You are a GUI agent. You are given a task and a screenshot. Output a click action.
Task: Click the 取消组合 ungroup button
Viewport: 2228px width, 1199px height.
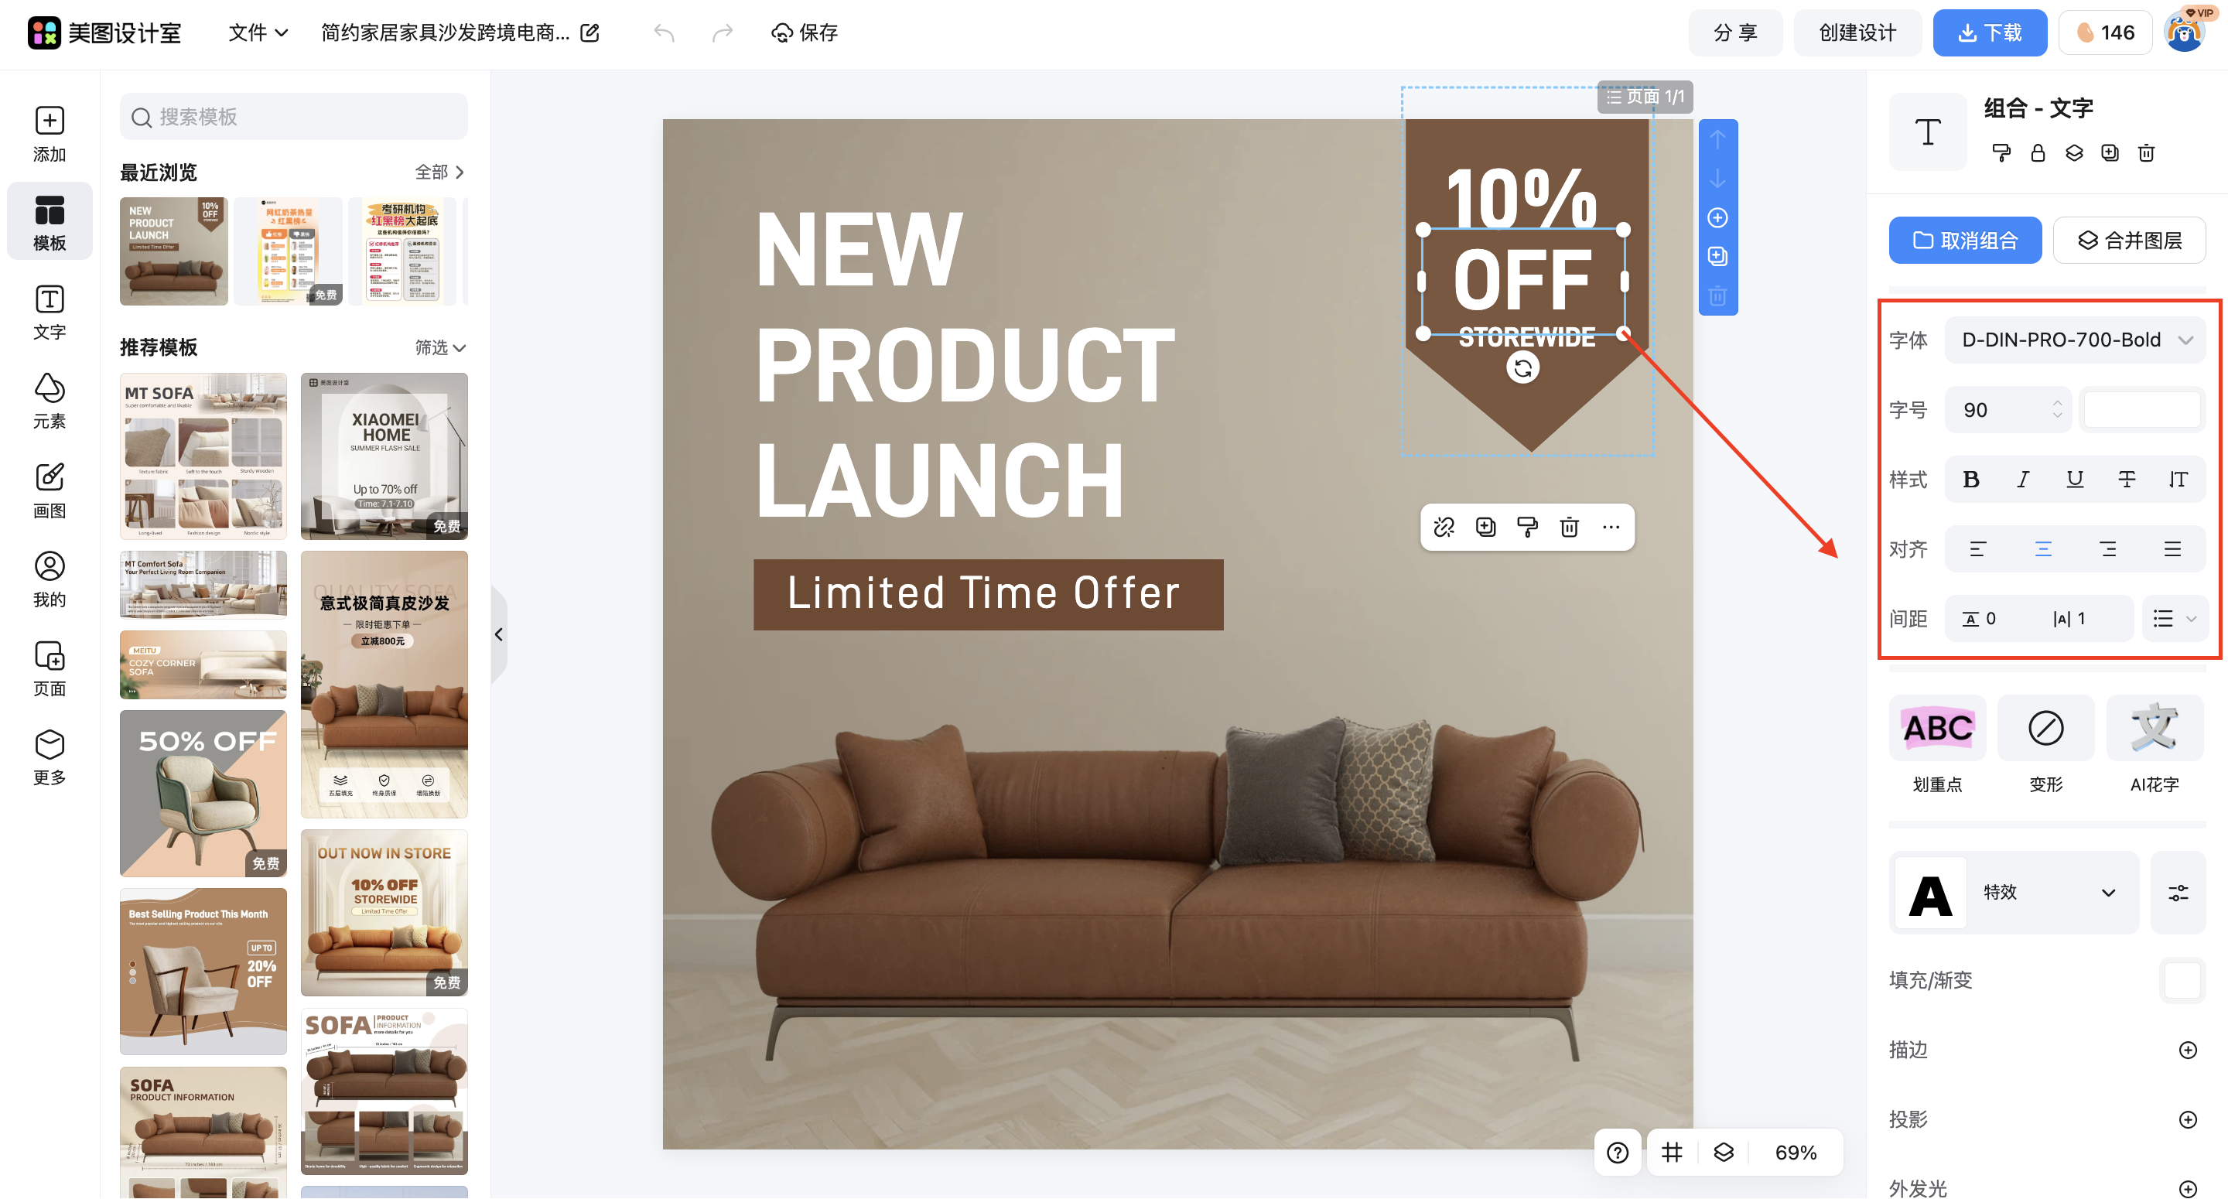point(1965,241)
